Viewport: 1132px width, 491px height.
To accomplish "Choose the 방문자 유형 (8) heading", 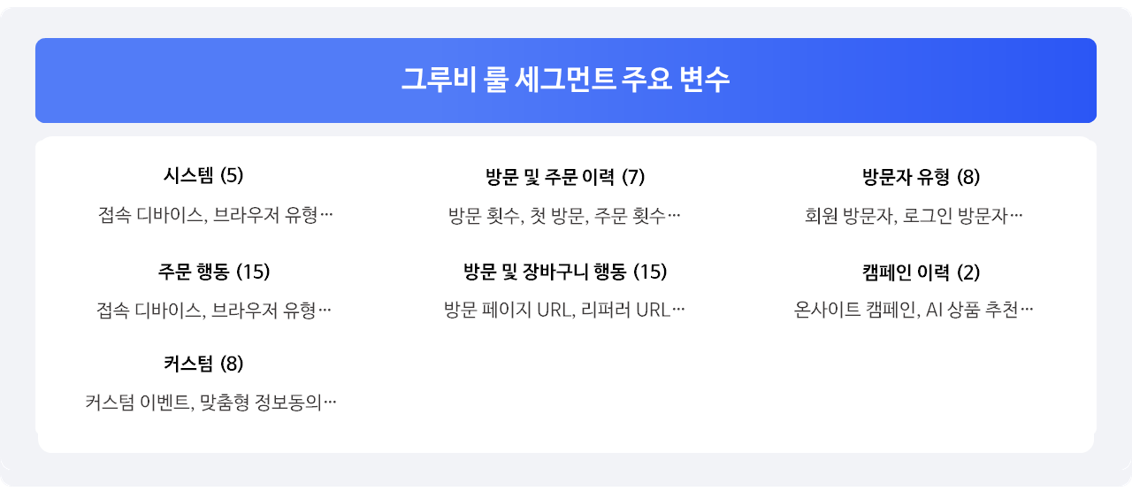I will pos(921,176).
